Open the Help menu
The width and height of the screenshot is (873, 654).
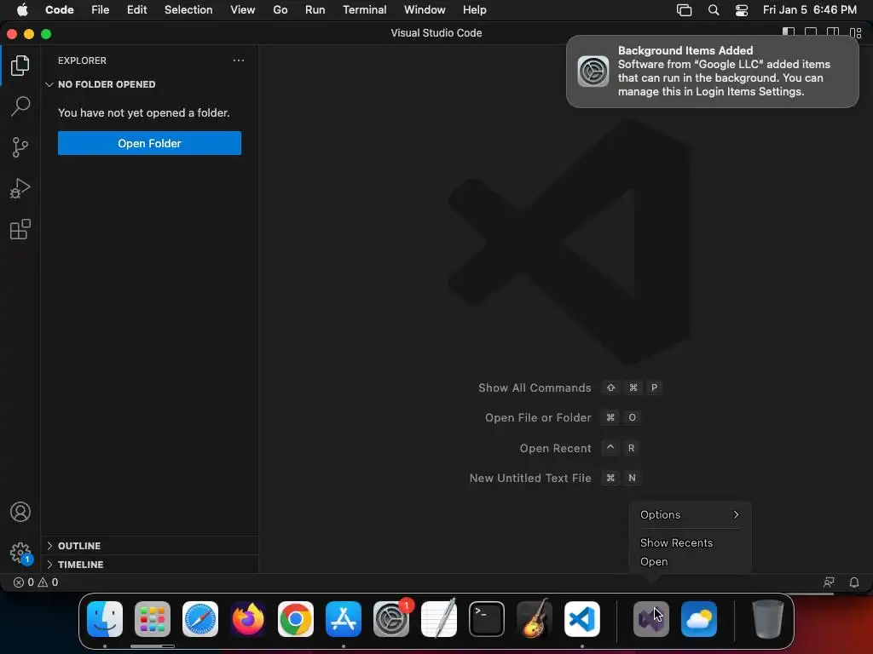474,10
